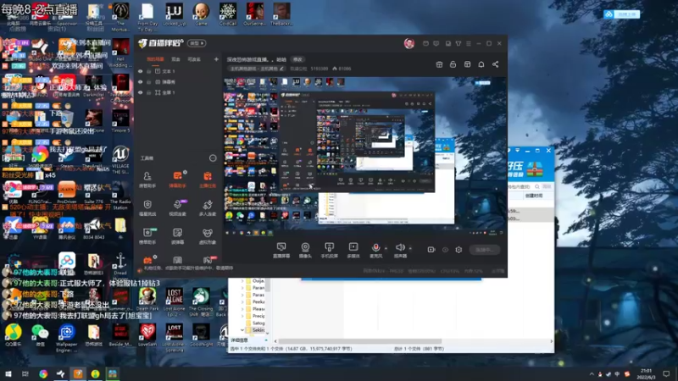Screen dimensions: 678x381
Task: Open the Steam desktop shortcut
Action: tap(67, 157)
